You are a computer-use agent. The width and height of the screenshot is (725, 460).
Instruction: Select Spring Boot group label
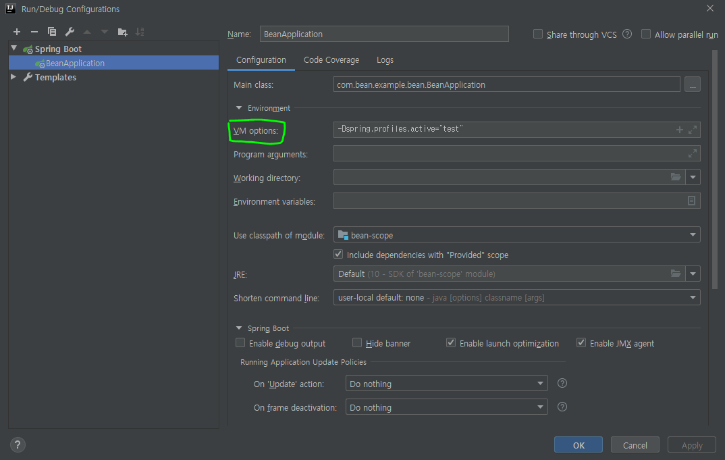58,49
